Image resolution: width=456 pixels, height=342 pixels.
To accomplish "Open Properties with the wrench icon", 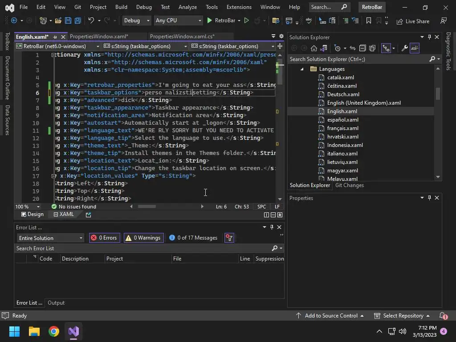I will click(404, 48).
